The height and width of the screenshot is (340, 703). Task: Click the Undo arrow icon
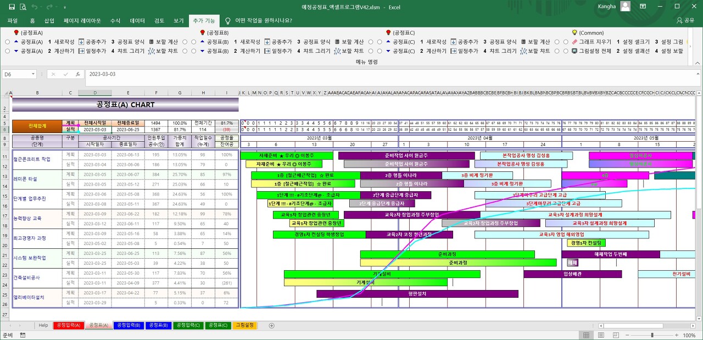(35, 7)
